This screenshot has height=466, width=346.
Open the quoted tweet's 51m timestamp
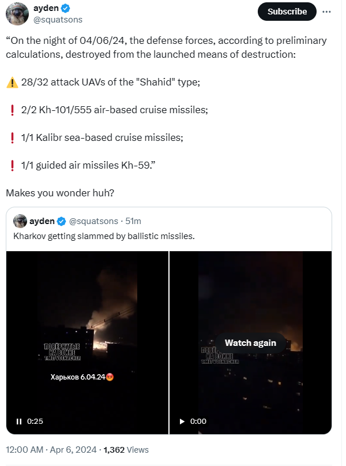133,221
